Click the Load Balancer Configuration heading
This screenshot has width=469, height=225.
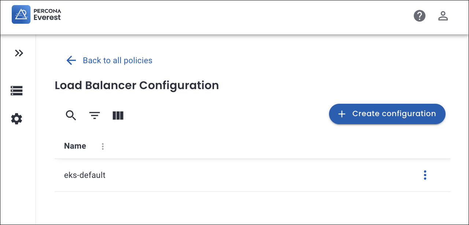click(137, 85)
